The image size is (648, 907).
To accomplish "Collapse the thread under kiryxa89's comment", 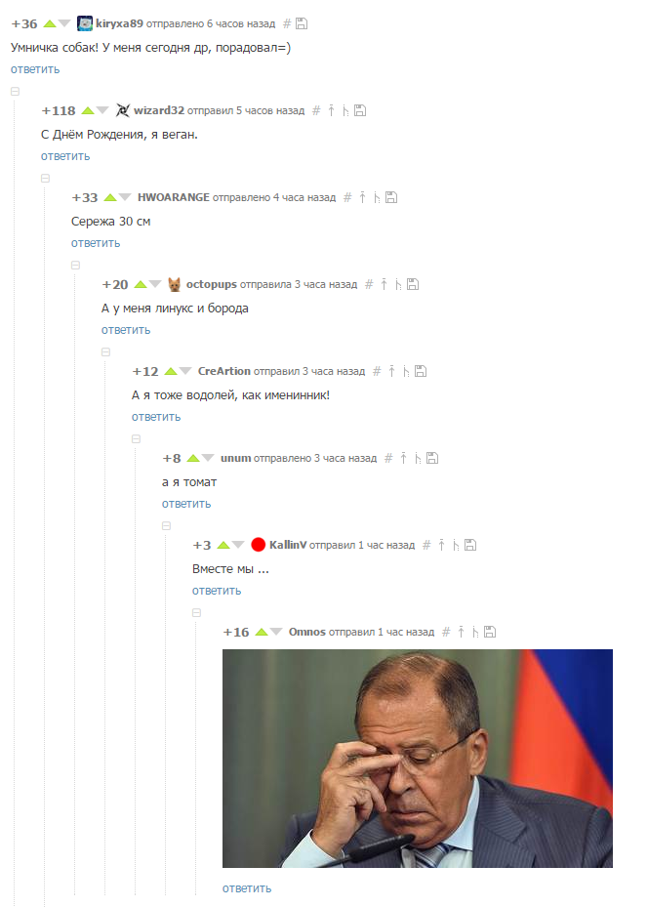I will tap(15, 92).
